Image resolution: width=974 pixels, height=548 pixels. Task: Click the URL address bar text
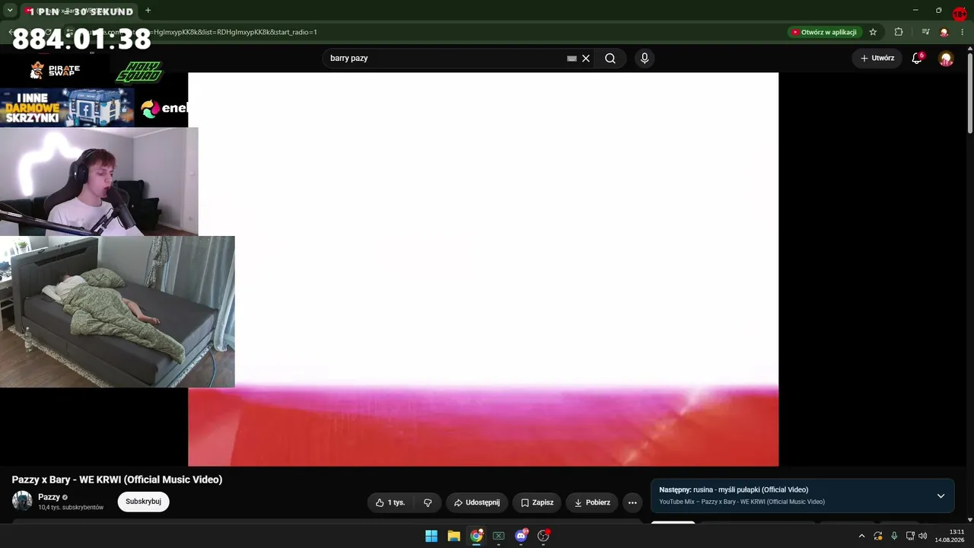(234, 32)
